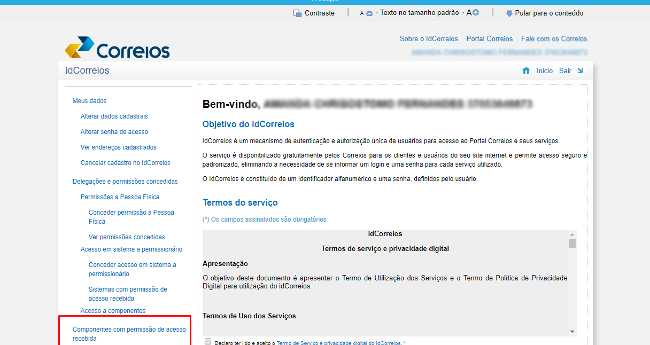Reset to Texto no tamanho padrão
The width and height of the screenshot is (650, 345).
coord(420,12)
